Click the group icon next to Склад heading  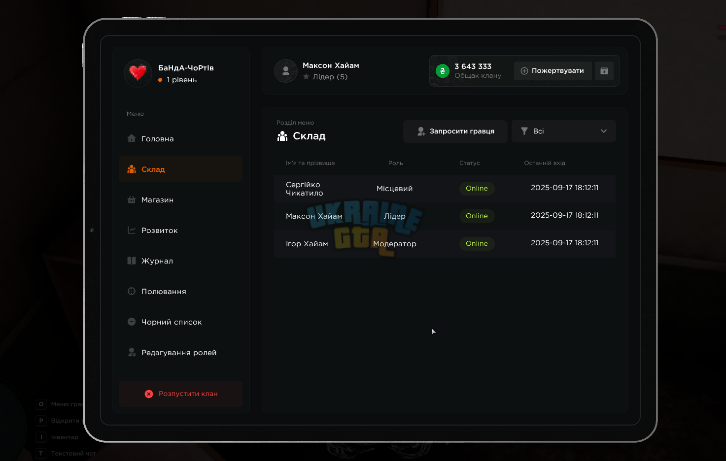pos(282,136)
